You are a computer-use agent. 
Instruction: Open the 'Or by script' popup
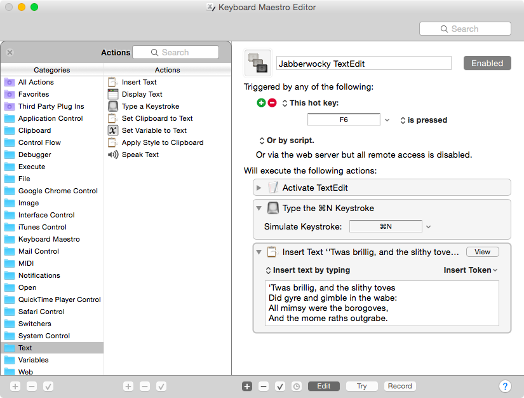pos(286,141)
